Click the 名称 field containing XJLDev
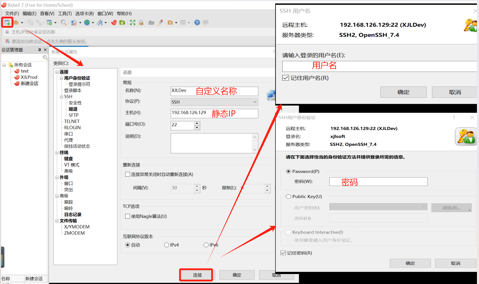The height and width of the screenshot is (284, 479). tap(214, 91)
